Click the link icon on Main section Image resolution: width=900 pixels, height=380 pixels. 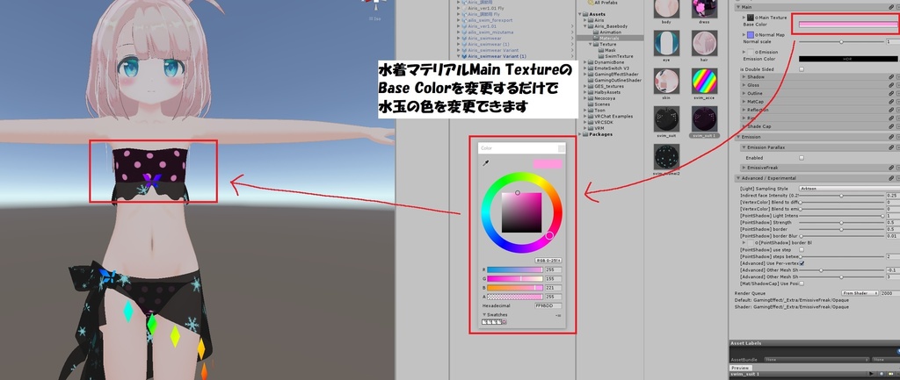891,7
